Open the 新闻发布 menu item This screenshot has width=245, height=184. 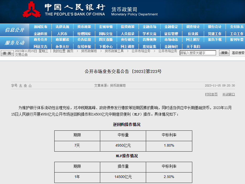coord(40,27)
